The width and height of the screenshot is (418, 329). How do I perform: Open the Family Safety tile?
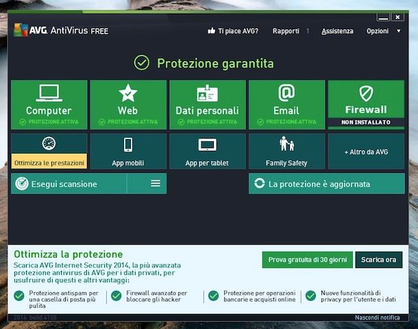[287, 151]
